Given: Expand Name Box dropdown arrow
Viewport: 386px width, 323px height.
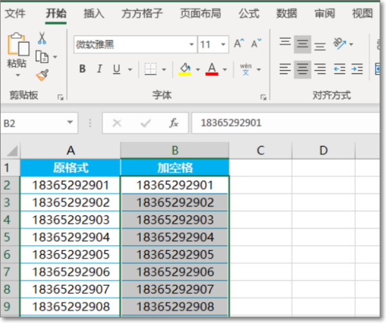Looking at the screenshot, I should coord(70,122).
